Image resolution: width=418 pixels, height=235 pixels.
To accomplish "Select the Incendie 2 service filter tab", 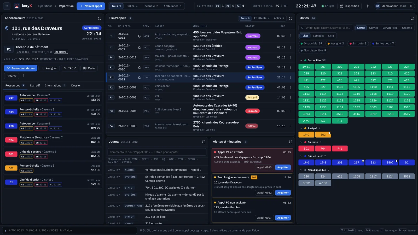I will coord(150,6).
